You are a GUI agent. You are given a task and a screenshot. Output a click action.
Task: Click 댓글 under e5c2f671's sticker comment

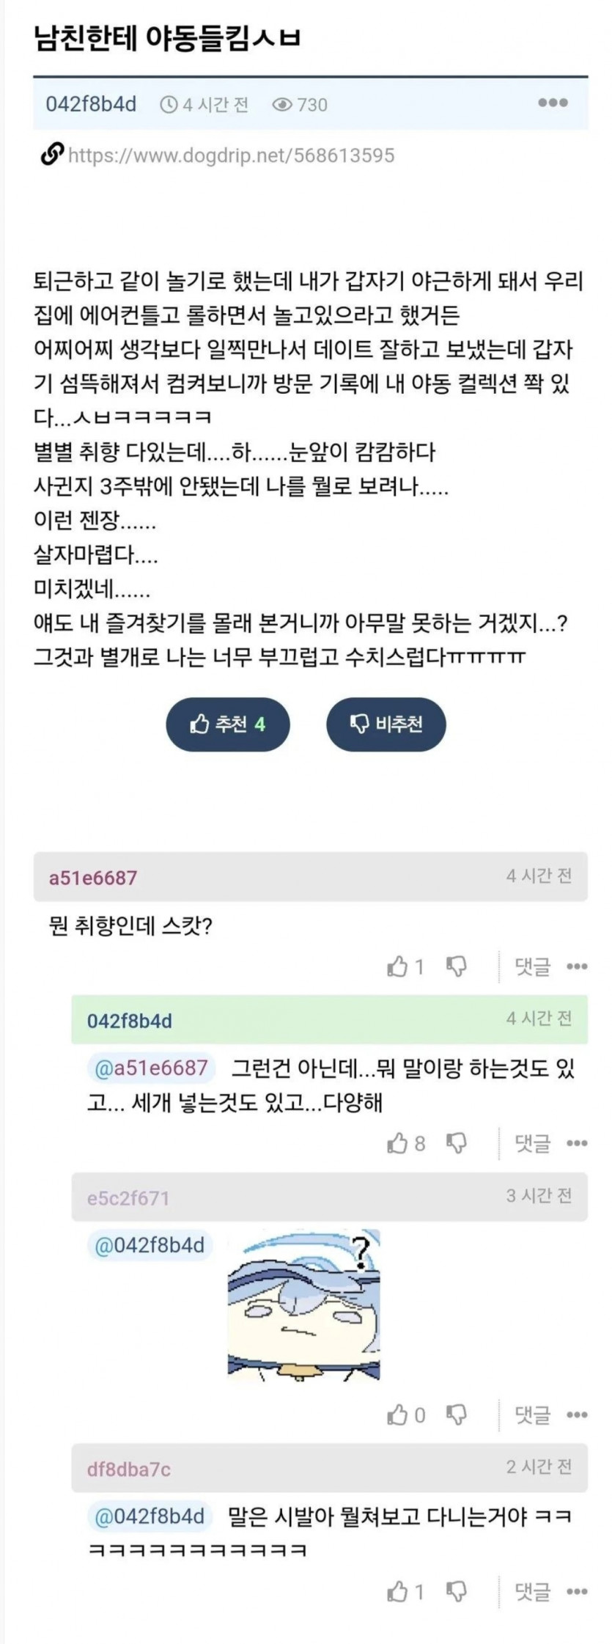pyautogui.click(x=532, y=1414)
